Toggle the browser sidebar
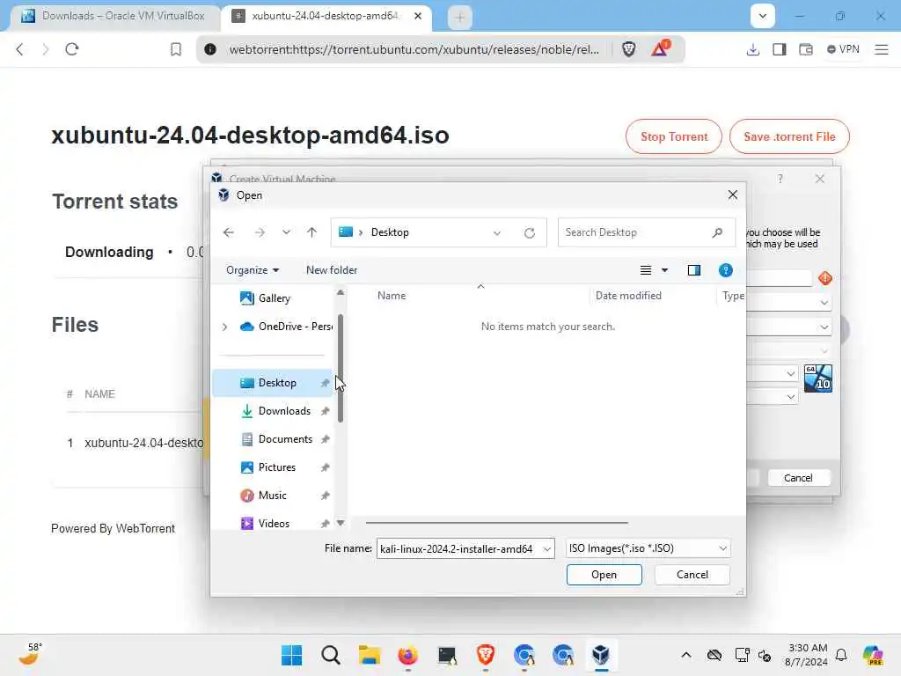Screen dimensions: 901x676 (x=780, y=49)
